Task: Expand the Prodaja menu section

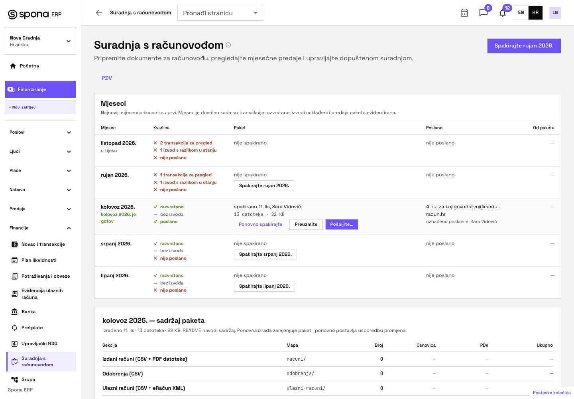Action: [x=40, y=209]
